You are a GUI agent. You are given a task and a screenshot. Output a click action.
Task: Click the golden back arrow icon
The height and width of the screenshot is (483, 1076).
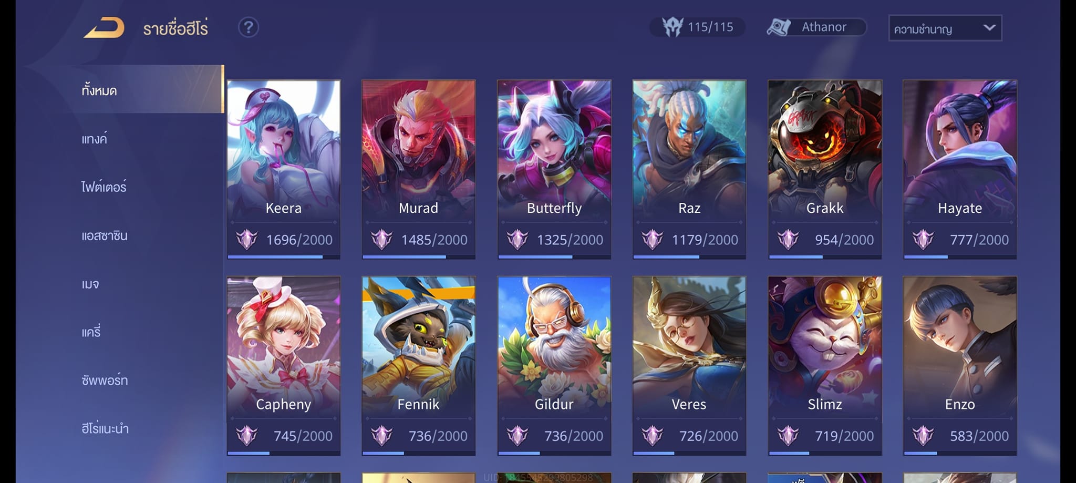point(104,27)
